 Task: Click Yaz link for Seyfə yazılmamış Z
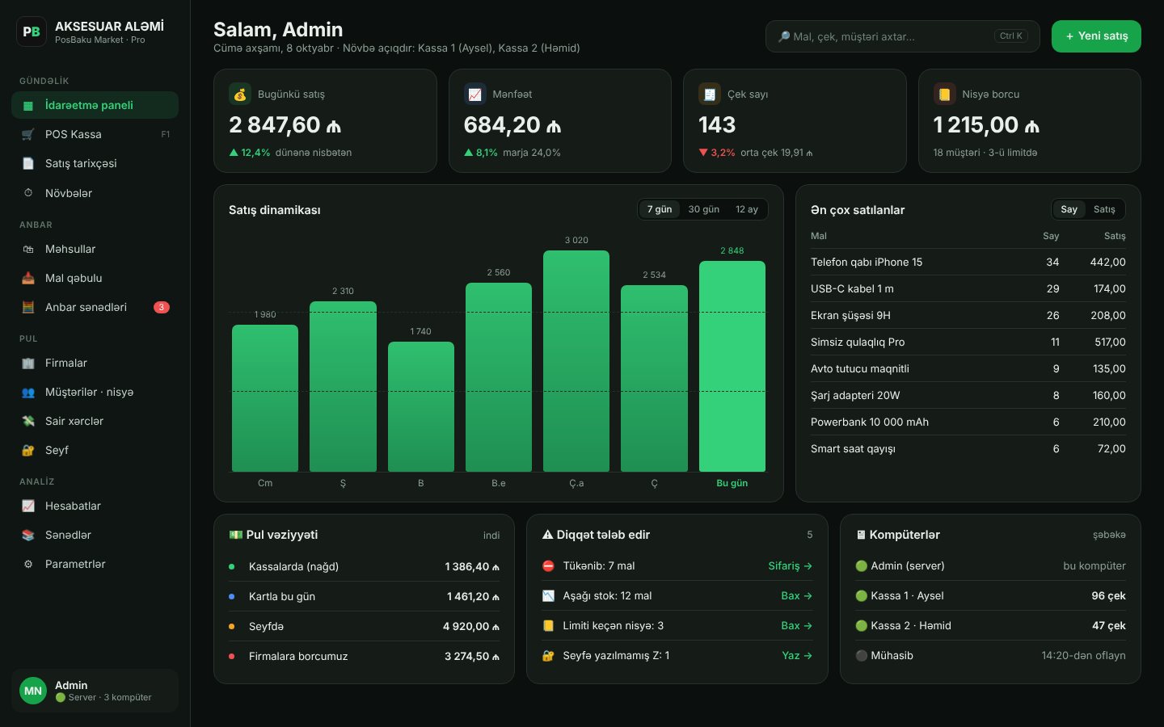[x=797, y=655]
